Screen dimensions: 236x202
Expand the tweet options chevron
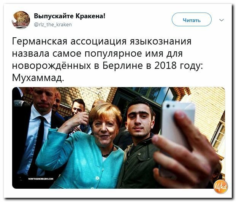(222, 20)
